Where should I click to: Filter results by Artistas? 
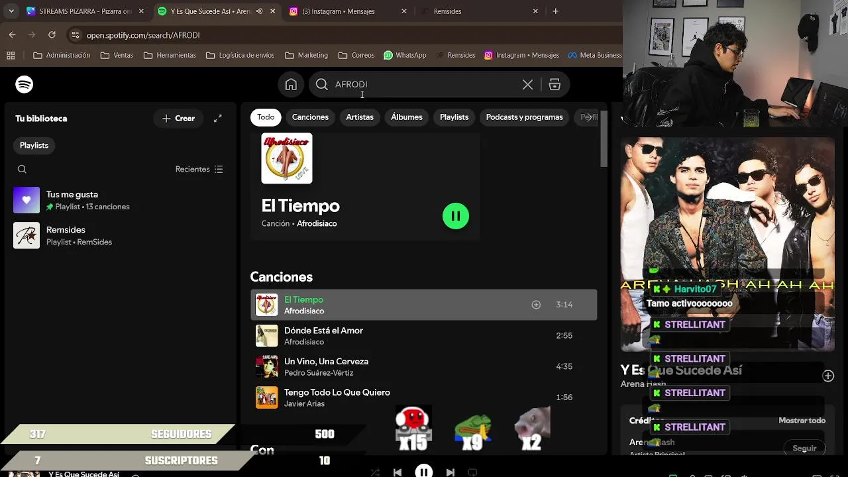[x=360, y=117]
